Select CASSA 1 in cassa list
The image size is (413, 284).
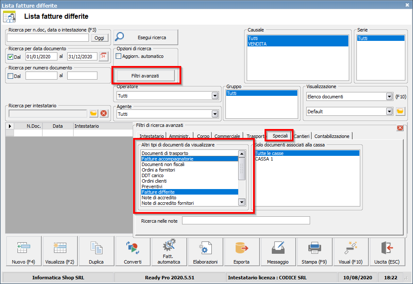307,159
